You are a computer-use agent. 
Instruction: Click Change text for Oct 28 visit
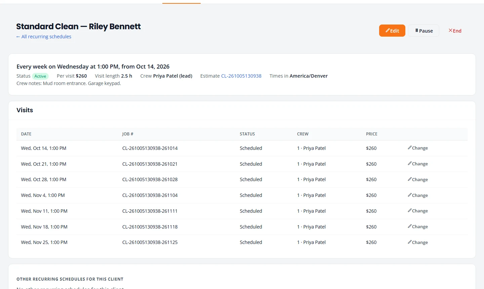click(420, 180)
